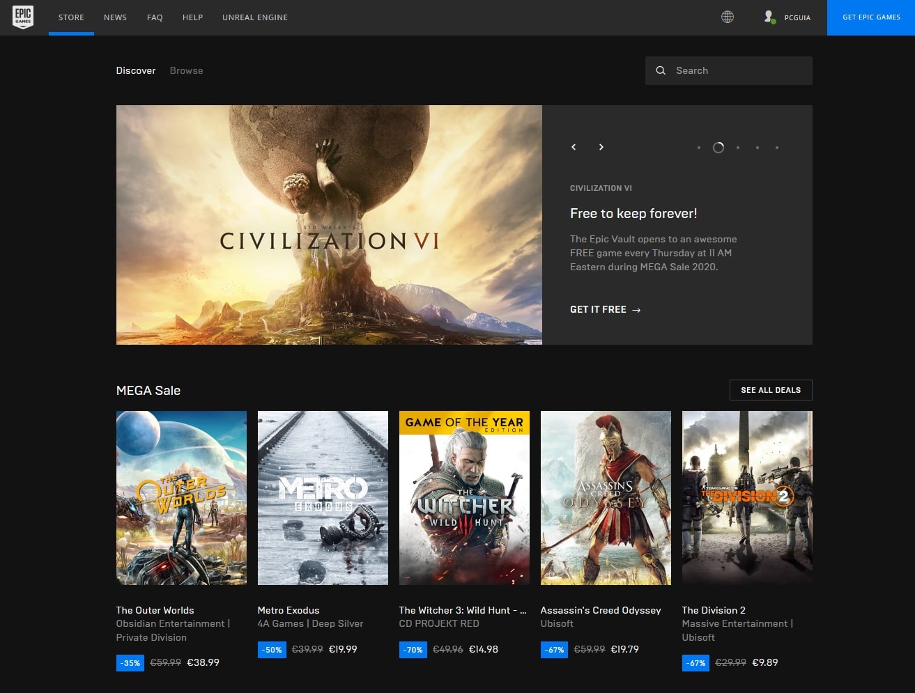This screenshot has width=915, height=693.
Task: Click Free to keep forever! heading
Action: click(633, 214)
